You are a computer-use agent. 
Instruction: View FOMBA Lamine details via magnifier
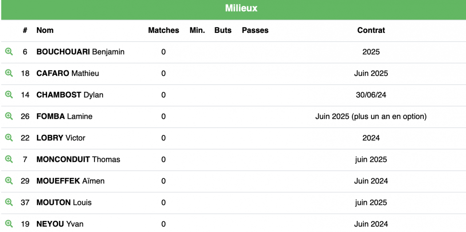coord(9,116)
